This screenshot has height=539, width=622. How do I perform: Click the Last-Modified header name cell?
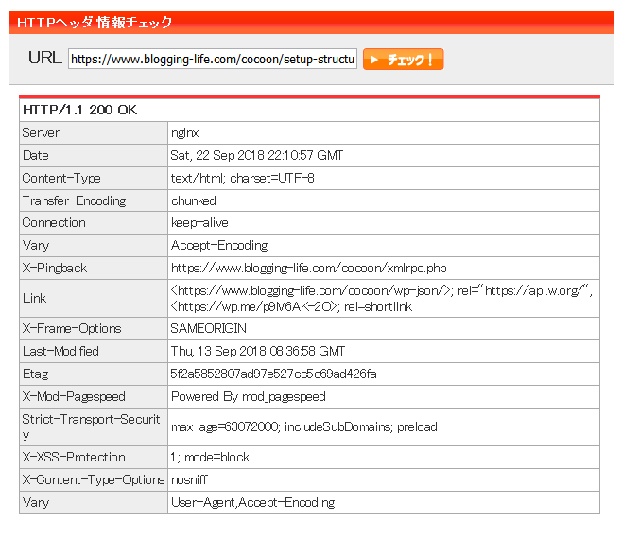[94, 351]
